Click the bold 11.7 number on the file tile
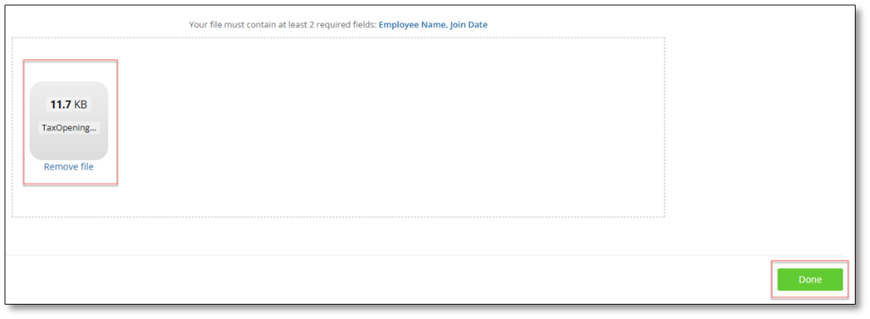Viewport: 870px width, 319px height. pyautogui.click(x=61, y=105)
